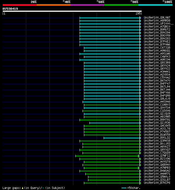Select hit label UniRef100_Q6YV22
175x190 pixels.
[157, 69]
